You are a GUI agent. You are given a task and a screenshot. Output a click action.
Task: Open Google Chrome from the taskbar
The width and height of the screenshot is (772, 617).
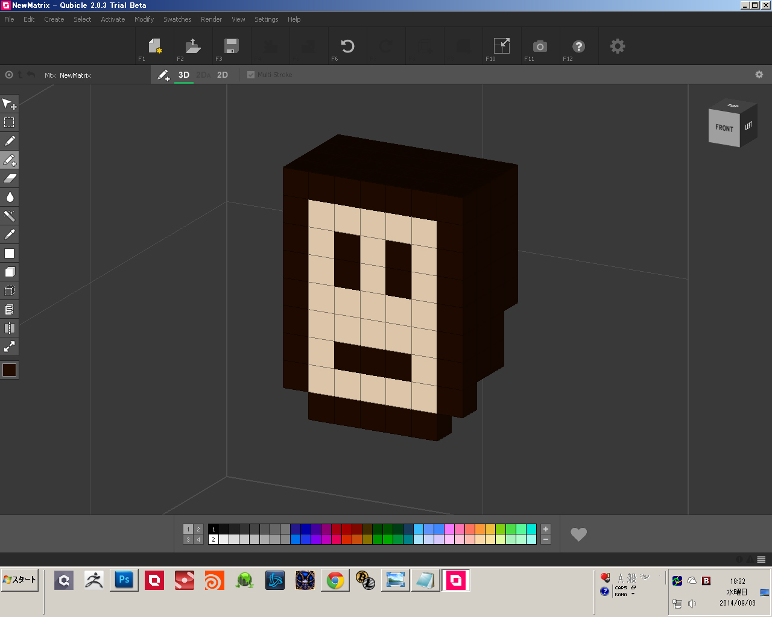pyautogui.click(x=335, y=580)
